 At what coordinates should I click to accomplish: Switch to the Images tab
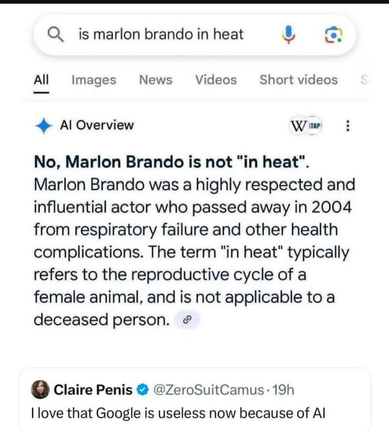point(94,80)
